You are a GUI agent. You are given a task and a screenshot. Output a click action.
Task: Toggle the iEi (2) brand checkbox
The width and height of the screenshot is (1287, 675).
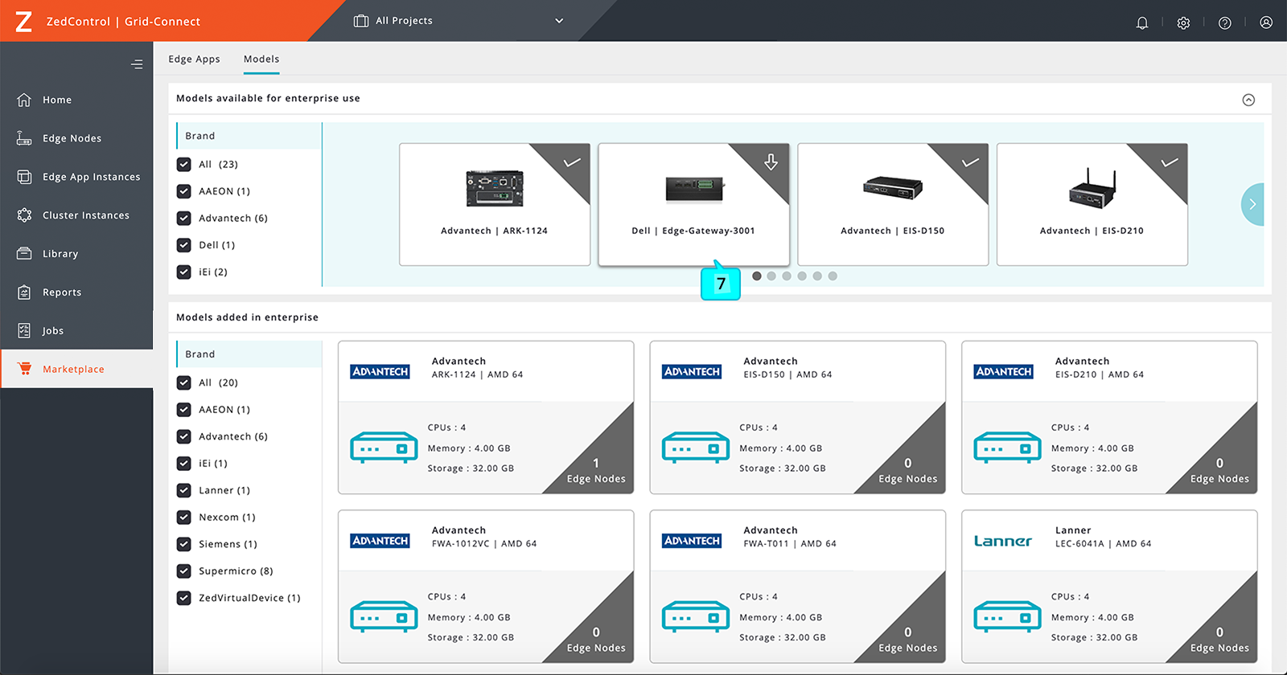tap(183, 272)
